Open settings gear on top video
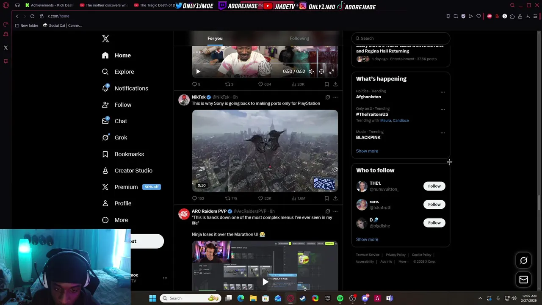This screenshot has height=305, width=542. [321, 72]
